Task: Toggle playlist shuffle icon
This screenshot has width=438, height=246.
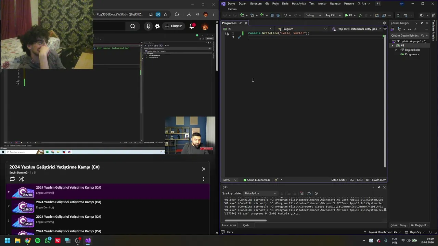Action: (x=21, y=179)
